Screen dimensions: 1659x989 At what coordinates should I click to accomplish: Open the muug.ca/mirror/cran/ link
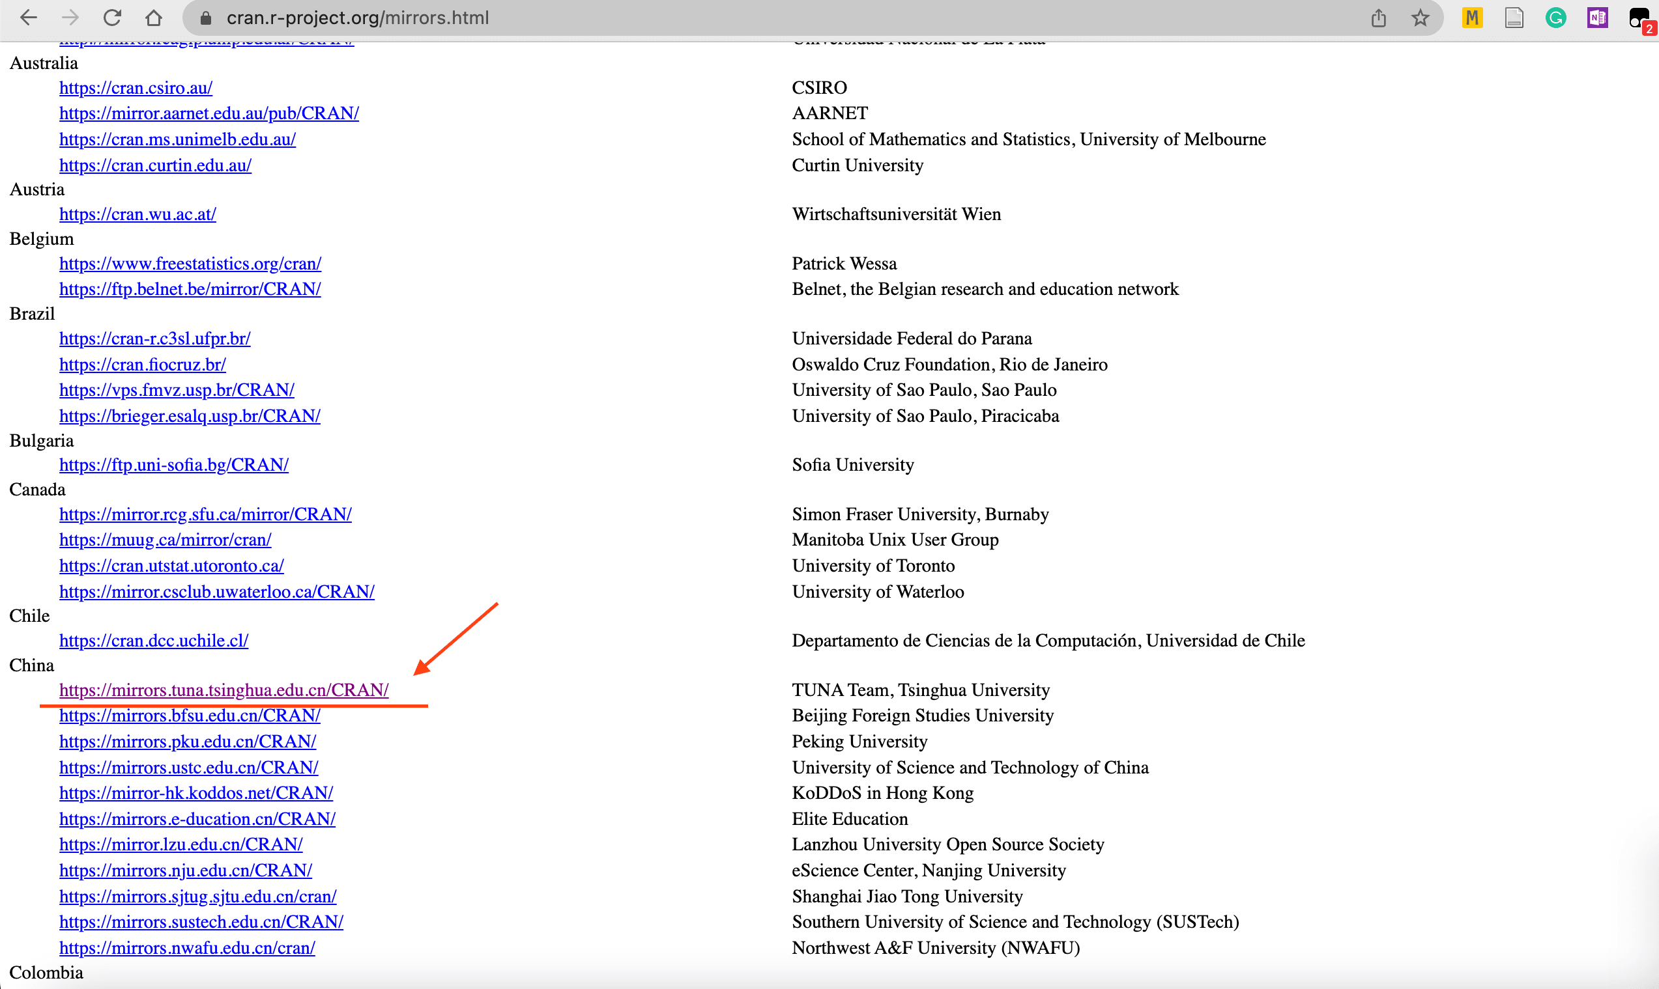pyautogui.click(x=166, y=540)
